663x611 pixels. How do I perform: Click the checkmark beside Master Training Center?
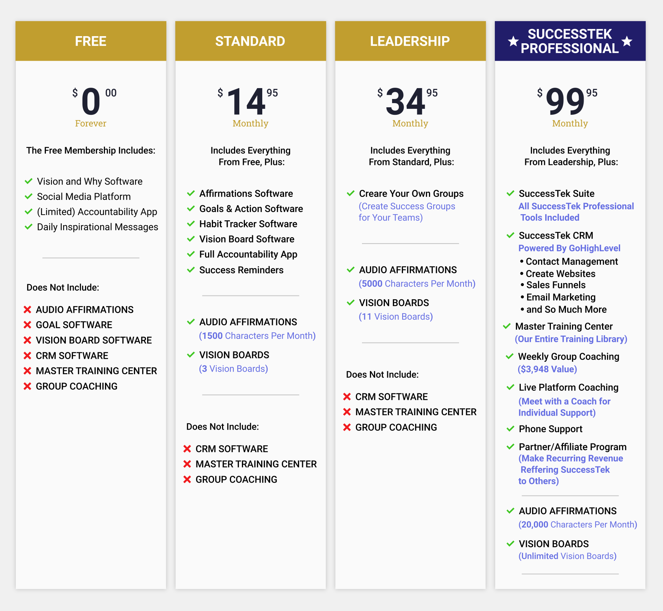(507, 326)
